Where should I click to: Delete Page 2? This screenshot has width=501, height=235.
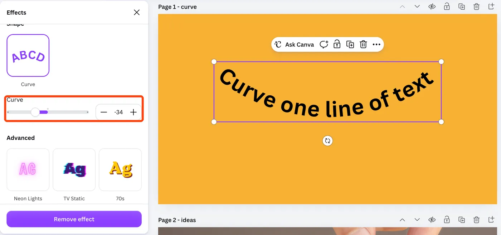pos(476,220)
